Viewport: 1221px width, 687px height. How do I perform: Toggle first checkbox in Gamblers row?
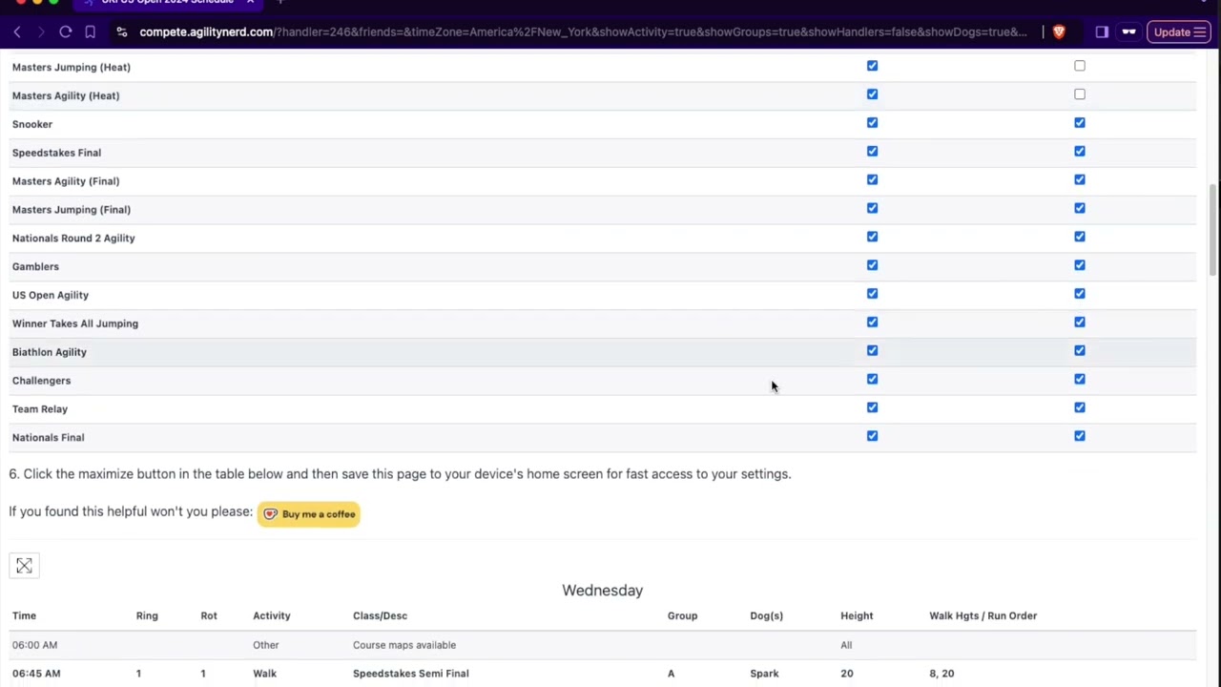point(872,265)
